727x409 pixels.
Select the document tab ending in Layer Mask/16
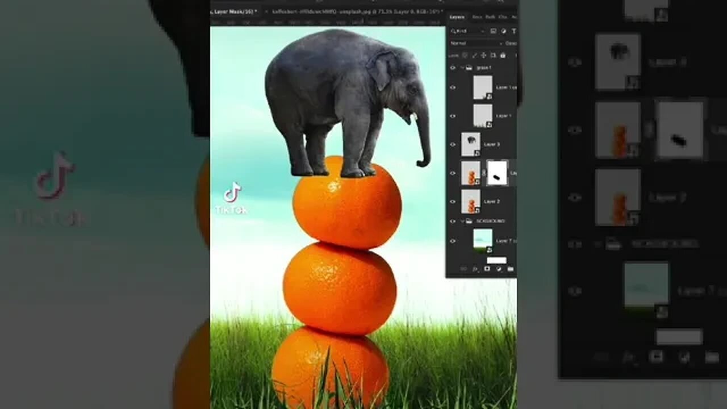[x=234, y=11]
